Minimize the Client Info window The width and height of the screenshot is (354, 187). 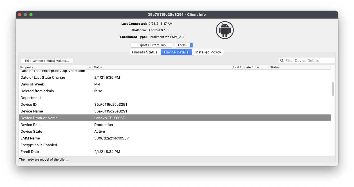click(25, 15)
